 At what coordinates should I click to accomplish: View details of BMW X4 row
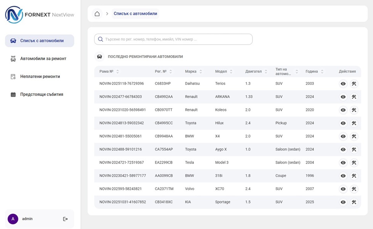[x=343, y=136]
